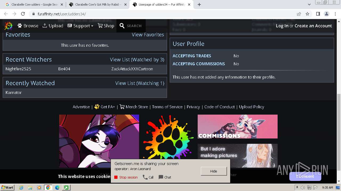Screen dimensions: 341x191
Task: Click the search magnifier icon
Action: 122,26
